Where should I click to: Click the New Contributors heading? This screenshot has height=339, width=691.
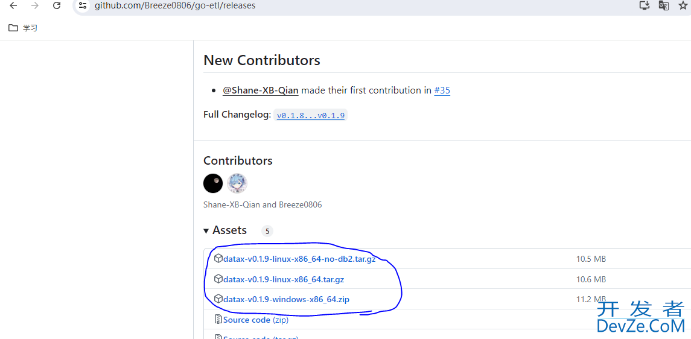262,60
